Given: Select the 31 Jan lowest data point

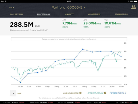Looking at the screenshot, I should click(x=20, y=82).
